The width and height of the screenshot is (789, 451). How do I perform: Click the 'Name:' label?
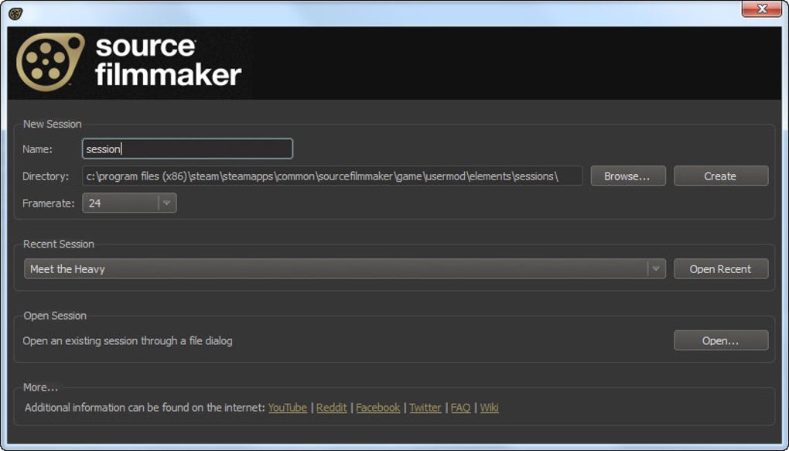pyautogui.click(x=37, y=149)
